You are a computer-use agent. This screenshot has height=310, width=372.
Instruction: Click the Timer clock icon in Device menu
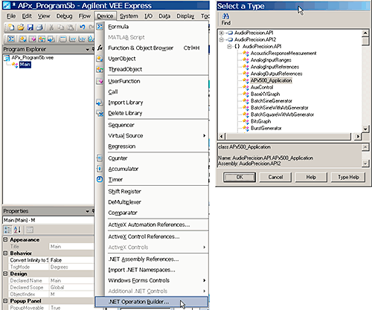point(100,179)
